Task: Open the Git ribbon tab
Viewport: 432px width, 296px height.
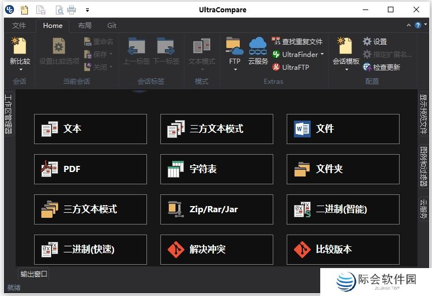Action: 112,26
